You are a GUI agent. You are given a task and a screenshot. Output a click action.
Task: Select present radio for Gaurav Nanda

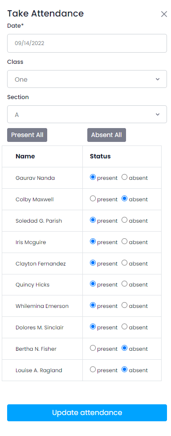pyautogui.click(x=93, y=177)
